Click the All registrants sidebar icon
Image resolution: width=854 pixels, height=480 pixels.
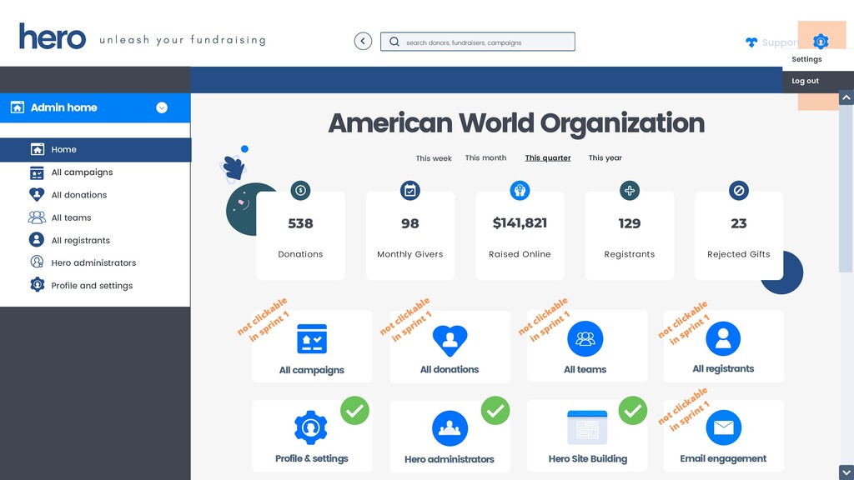(37, 240)
